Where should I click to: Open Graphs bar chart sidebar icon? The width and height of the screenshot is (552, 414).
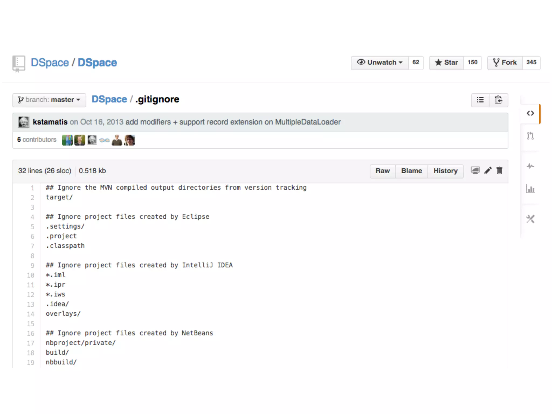(530, 189)
